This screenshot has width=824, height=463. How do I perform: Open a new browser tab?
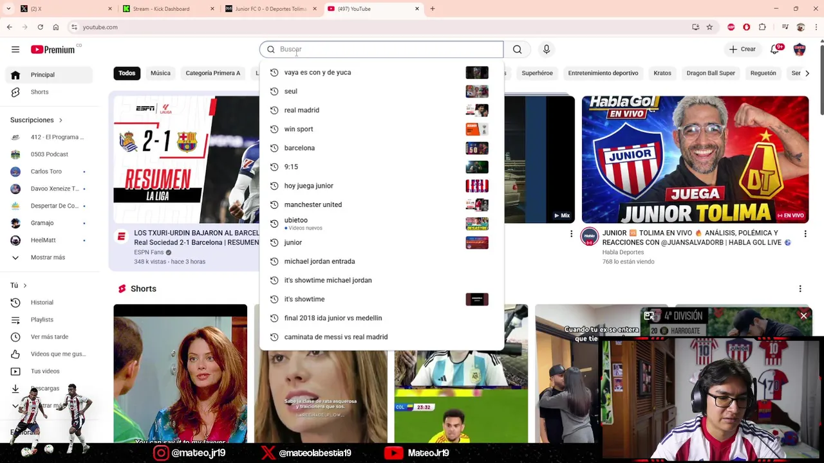pyautogui.click(x=433, y=9)
